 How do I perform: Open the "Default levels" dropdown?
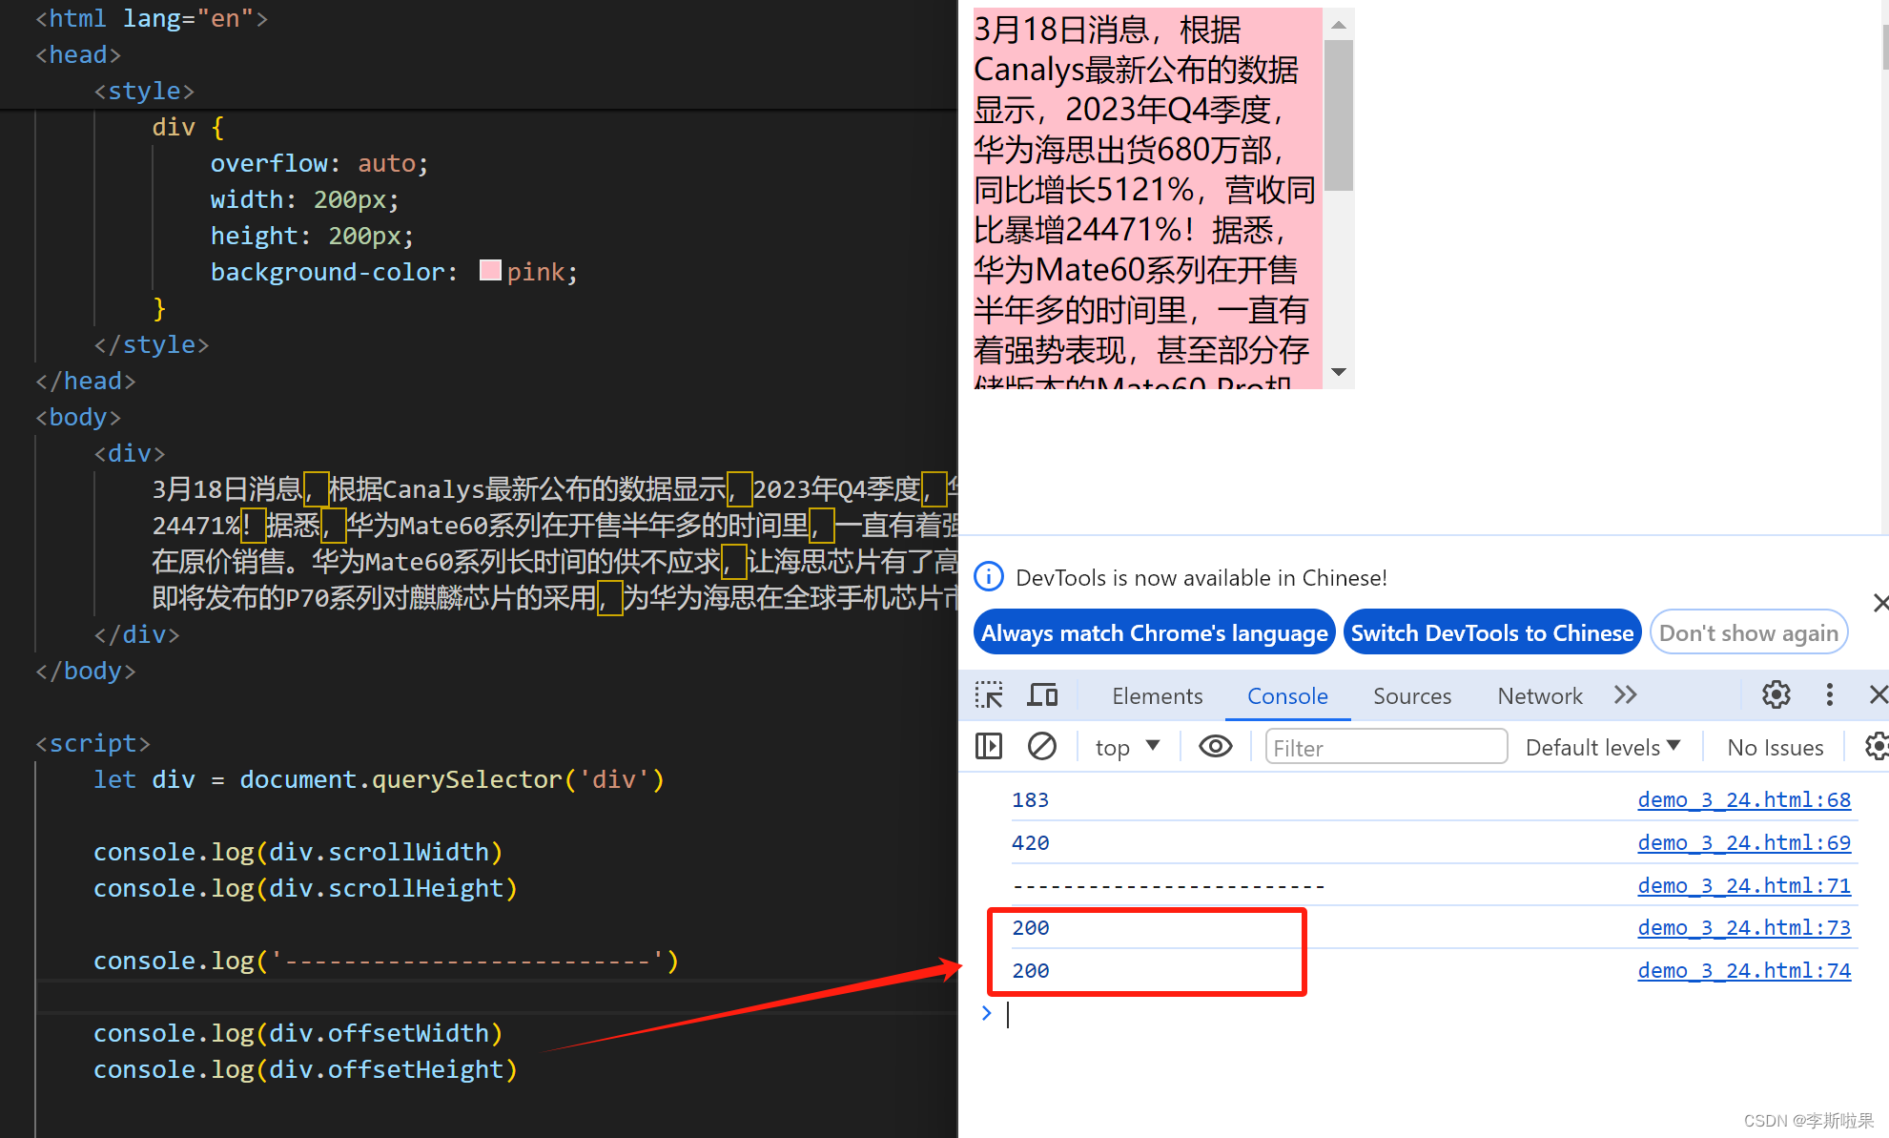coord(1602,746)
